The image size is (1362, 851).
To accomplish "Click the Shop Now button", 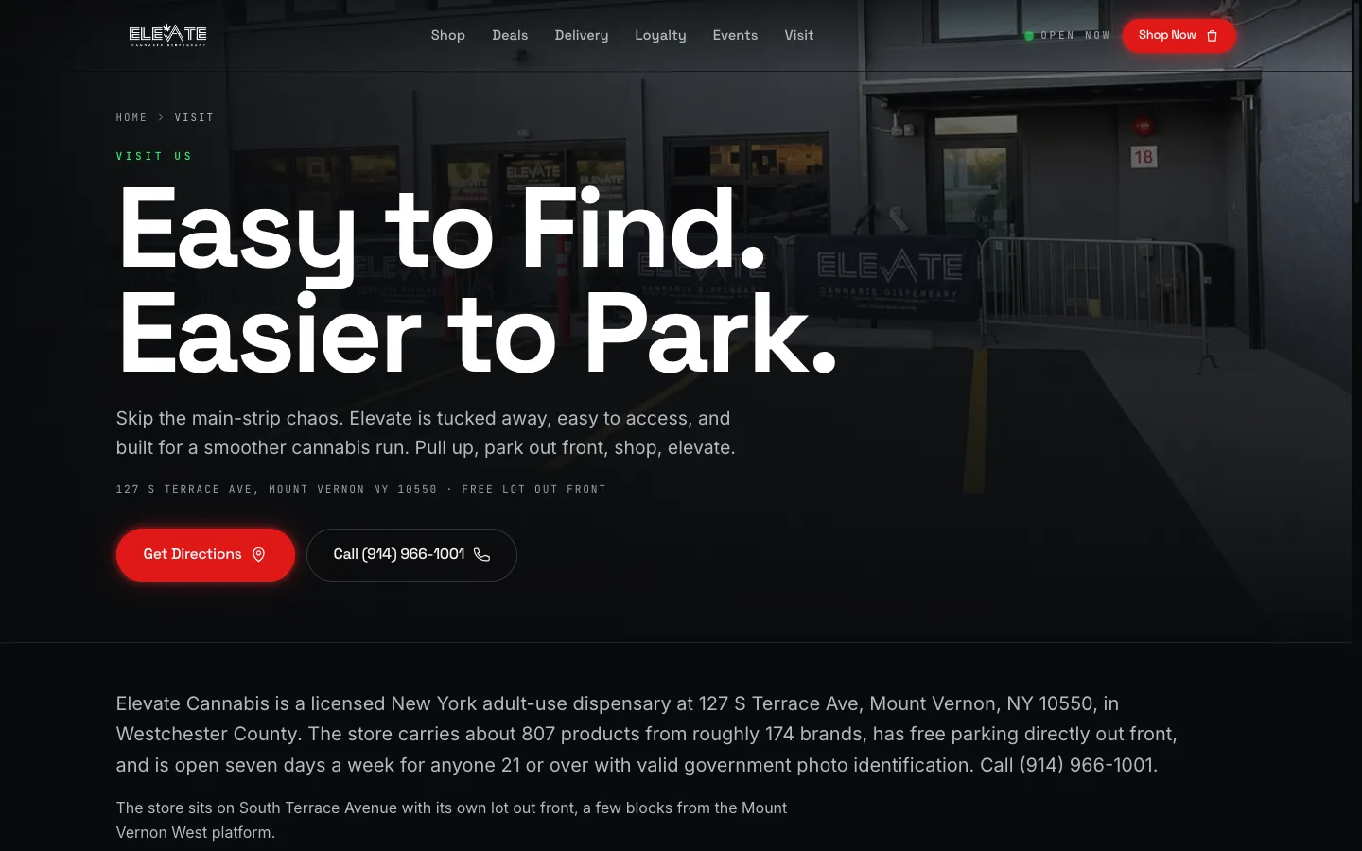I will point(1179,35).
